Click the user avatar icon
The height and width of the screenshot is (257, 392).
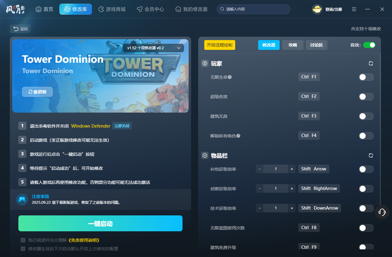(317, 9)
